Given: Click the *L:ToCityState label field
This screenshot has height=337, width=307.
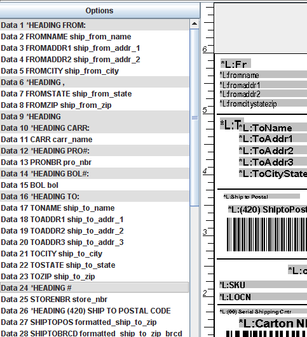Looking at the screenshot, I should point(273,173).
